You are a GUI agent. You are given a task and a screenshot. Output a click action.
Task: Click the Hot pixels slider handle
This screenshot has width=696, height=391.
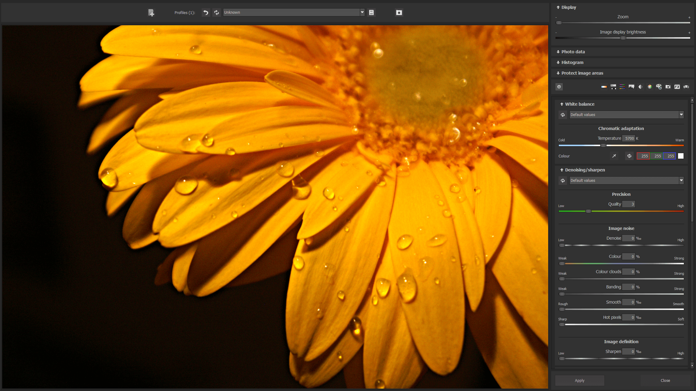point(562,325)
